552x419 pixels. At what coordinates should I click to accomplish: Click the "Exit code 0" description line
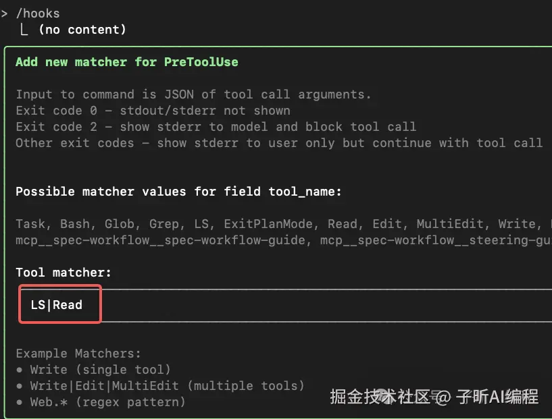click(153, 111)
